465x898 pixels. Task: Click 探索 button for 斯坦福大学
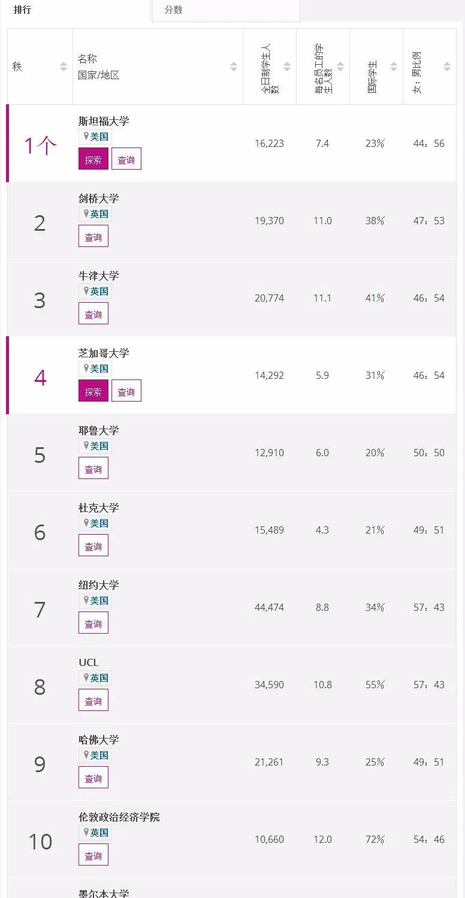click(x=93, y=159)
